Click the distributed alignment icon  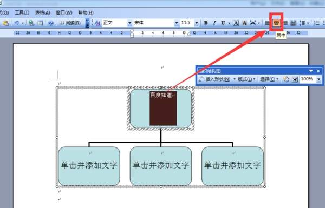click(293, 23)
